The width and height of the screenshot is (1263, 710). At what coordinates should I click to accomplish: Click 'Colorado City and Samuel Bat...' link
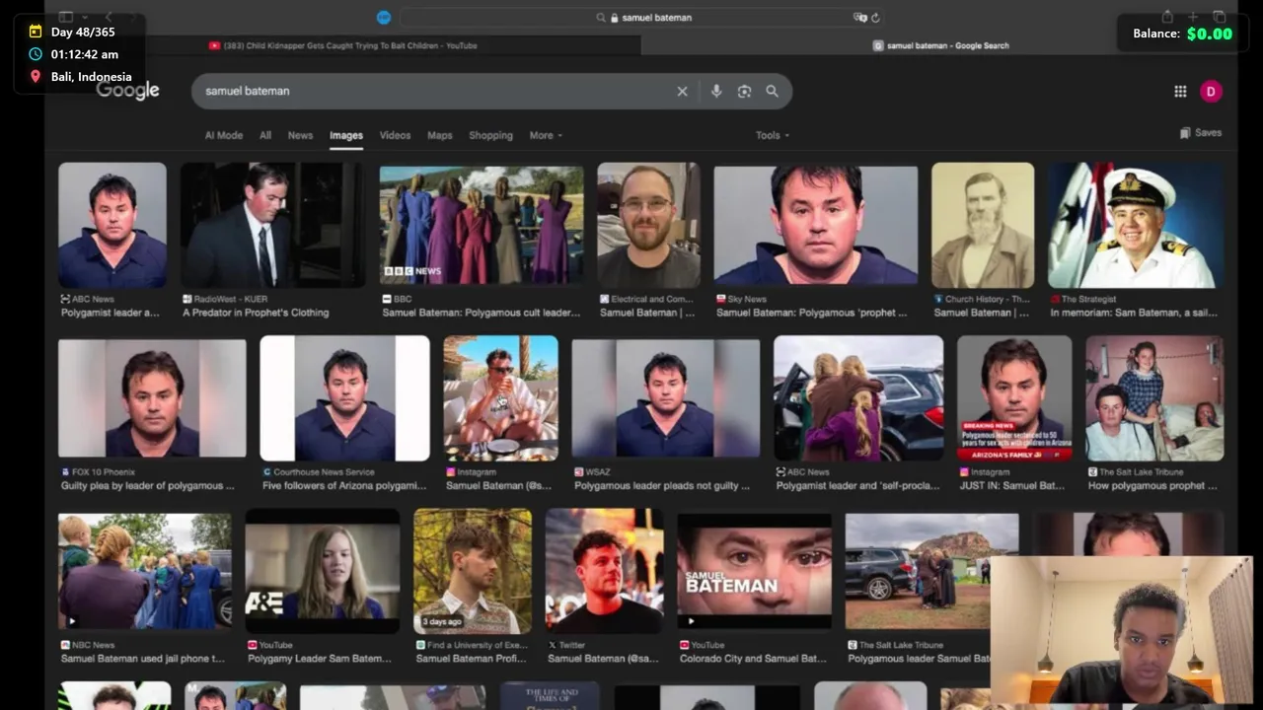point(753,659)
